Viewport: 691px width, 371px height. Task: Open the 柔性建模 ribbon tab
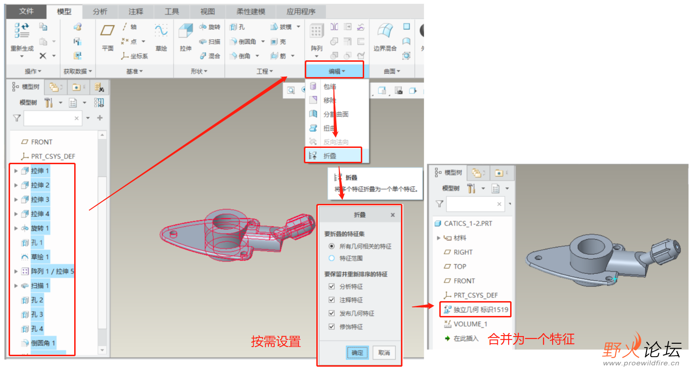click(x=251, y=11)
